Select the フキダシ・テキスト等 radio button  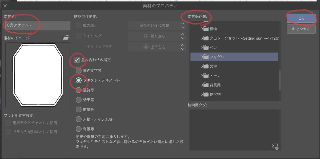tap(78, 80)
